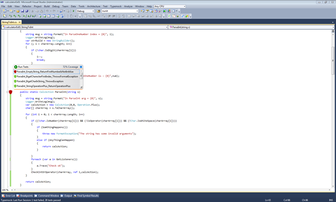Image resolution: width=336 pixels, height=202 pixels.
Task: Click the green Run Tests icon
Action: pyautogui.click(x=16, y=67)
